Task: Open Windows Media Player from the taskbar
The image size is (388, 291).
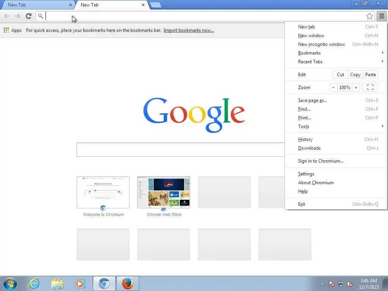Action: tap(80, 283)
